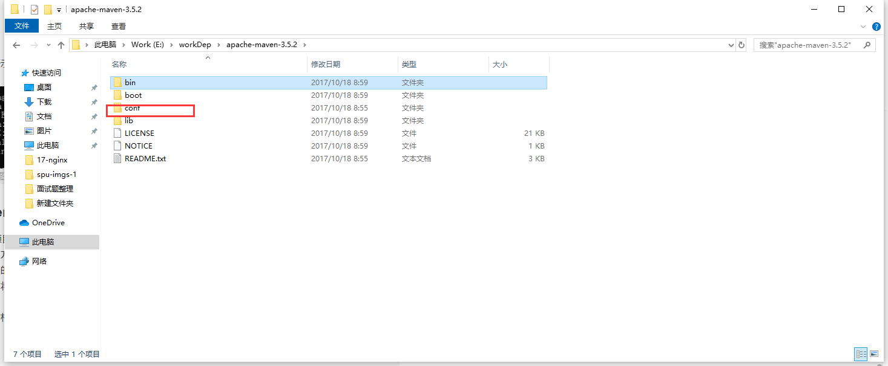Click the new folder icon in title bar

pyautogui.click(x=48, y=10)
